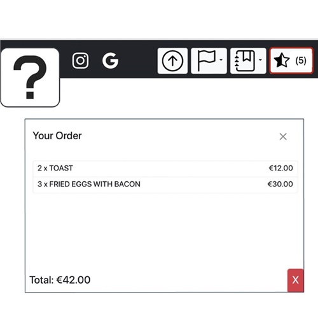Click the Your Order heading
The height and width of the screenshot is (318, 318).
57,135
